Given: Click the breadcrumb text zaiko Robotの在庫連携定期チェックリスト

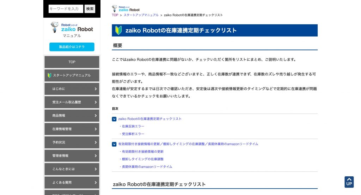Looking at the screenshot, I should tap(193, 15).
